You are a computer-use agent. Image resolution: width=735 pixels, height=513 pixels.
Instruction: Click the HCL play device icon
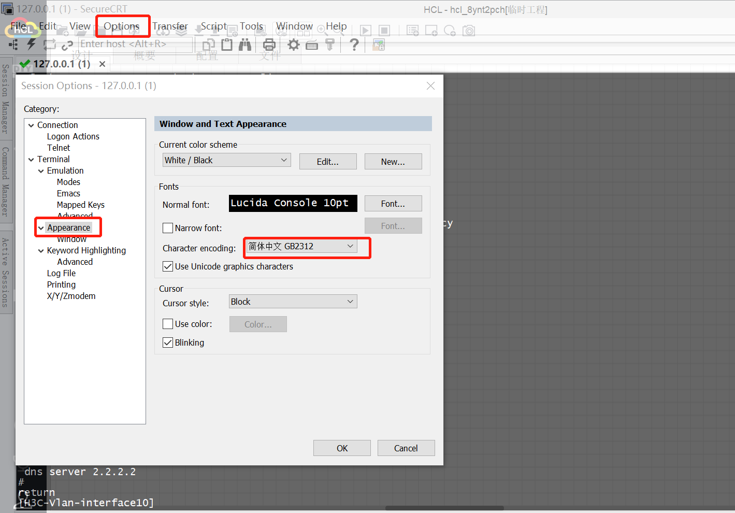pos(366,31)
